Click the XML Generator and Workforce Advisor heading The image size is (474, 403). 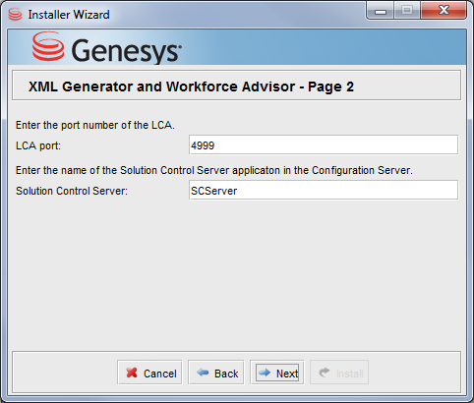191,86
